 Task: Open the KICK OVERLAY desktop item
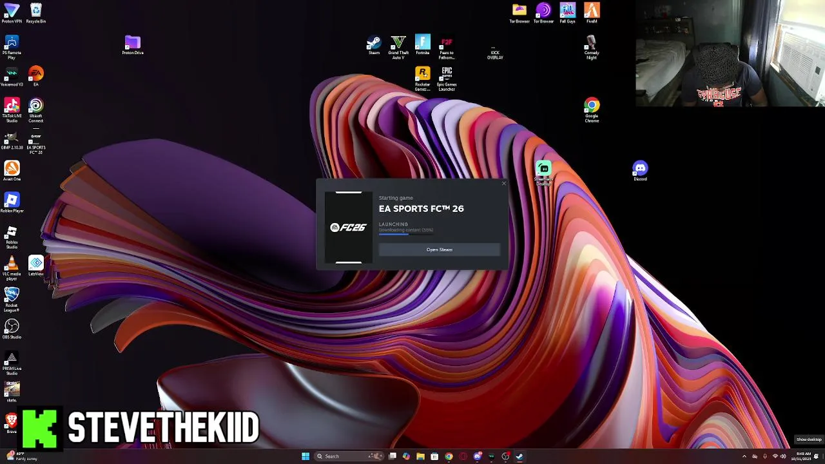(495, 53)
